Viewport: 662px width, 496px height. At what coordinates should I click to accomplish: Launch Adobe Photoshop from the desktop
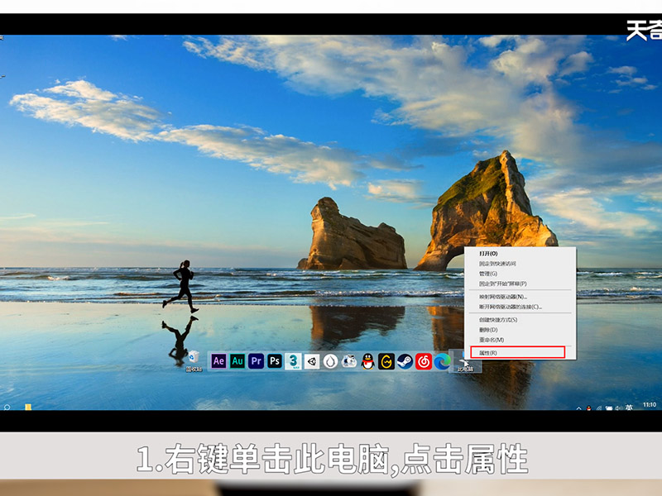pos(275,361)
